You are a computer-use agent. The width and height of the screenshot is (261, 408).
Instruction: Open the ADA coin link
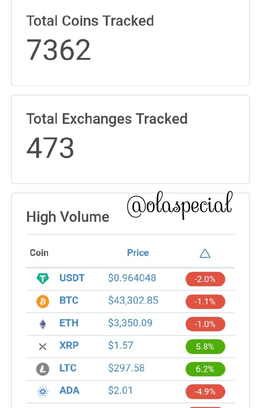pos(69,390)
